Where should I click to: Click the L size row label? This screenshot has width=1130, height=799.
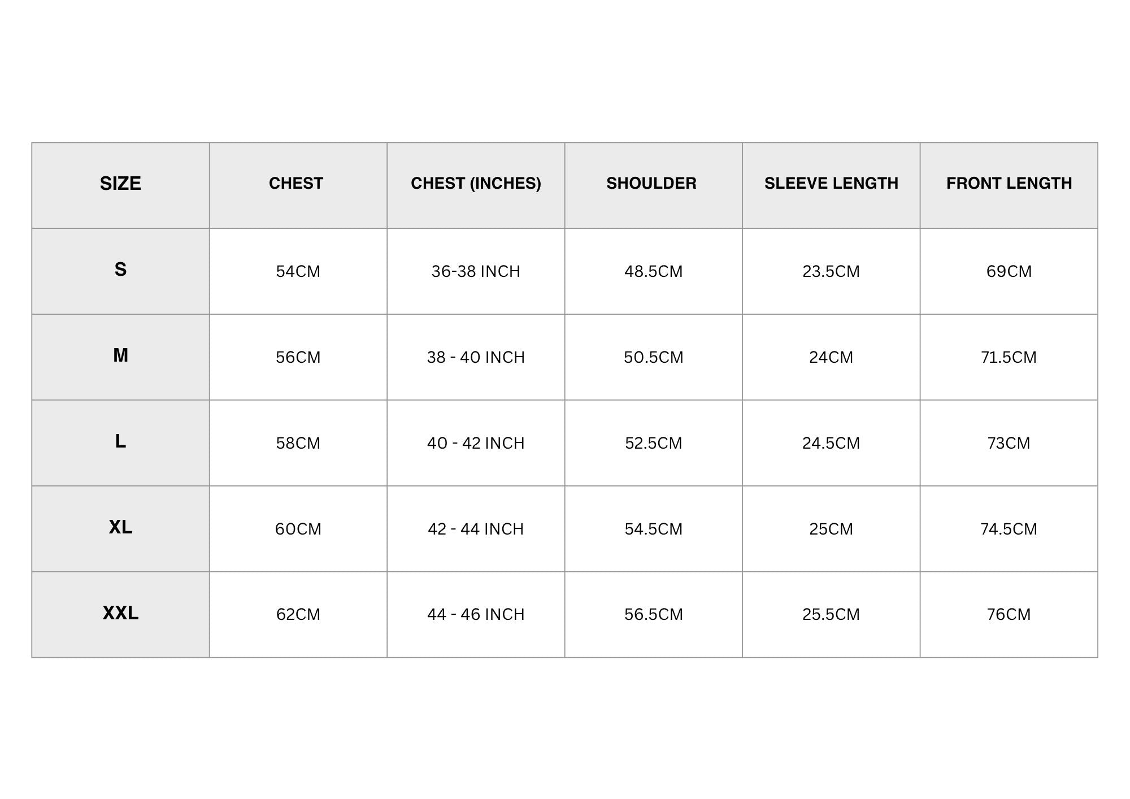click(120, 441)
